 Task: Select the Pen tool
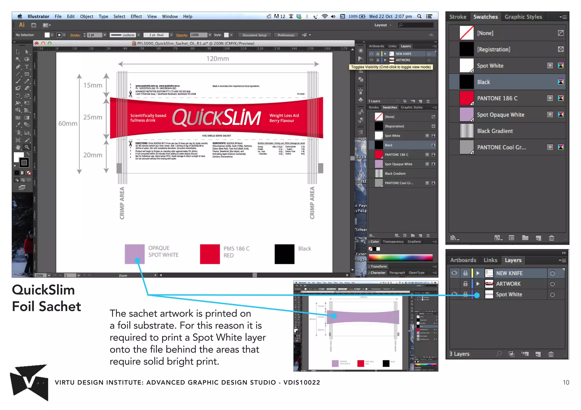pos(18,67)
